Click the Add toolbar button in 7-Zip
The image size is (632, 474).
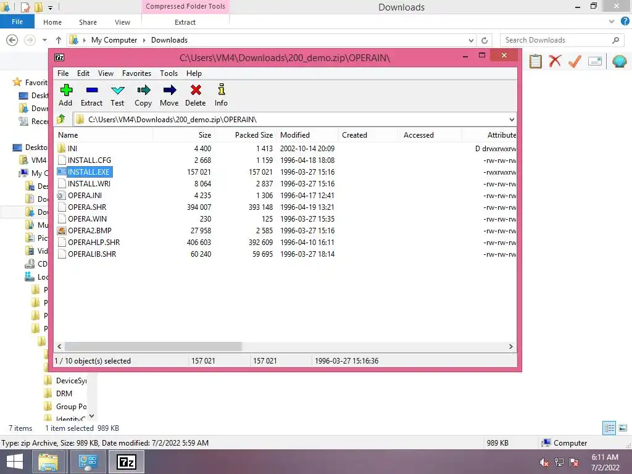click(65, 96)
